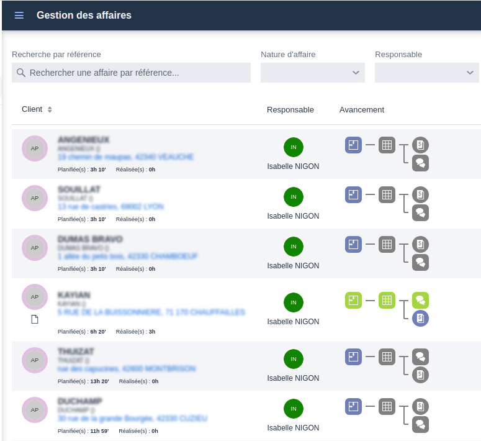Click the green plan icon in KAYIAN row
The image size is (481, 441).
click(x=353, y=301)
